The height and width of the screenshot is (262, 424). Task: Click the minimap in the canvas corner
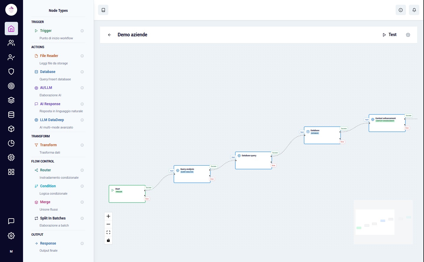click(383, 222)
